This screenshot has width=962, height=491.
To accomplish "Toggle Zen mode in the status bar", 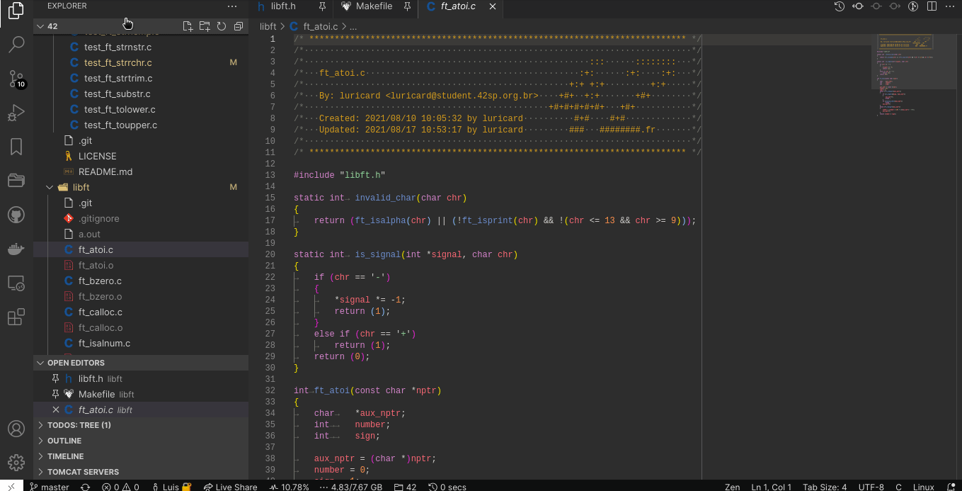I will [733, 487].
